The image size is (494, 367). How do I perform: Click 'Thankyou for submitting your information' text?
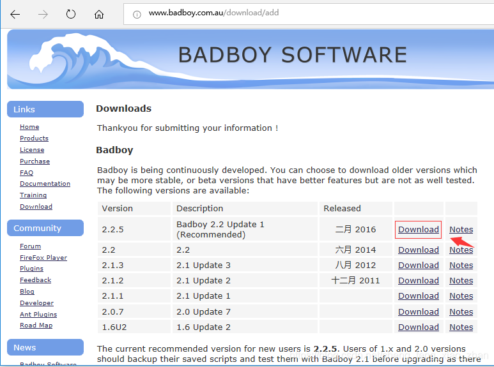tap(187, 128)
